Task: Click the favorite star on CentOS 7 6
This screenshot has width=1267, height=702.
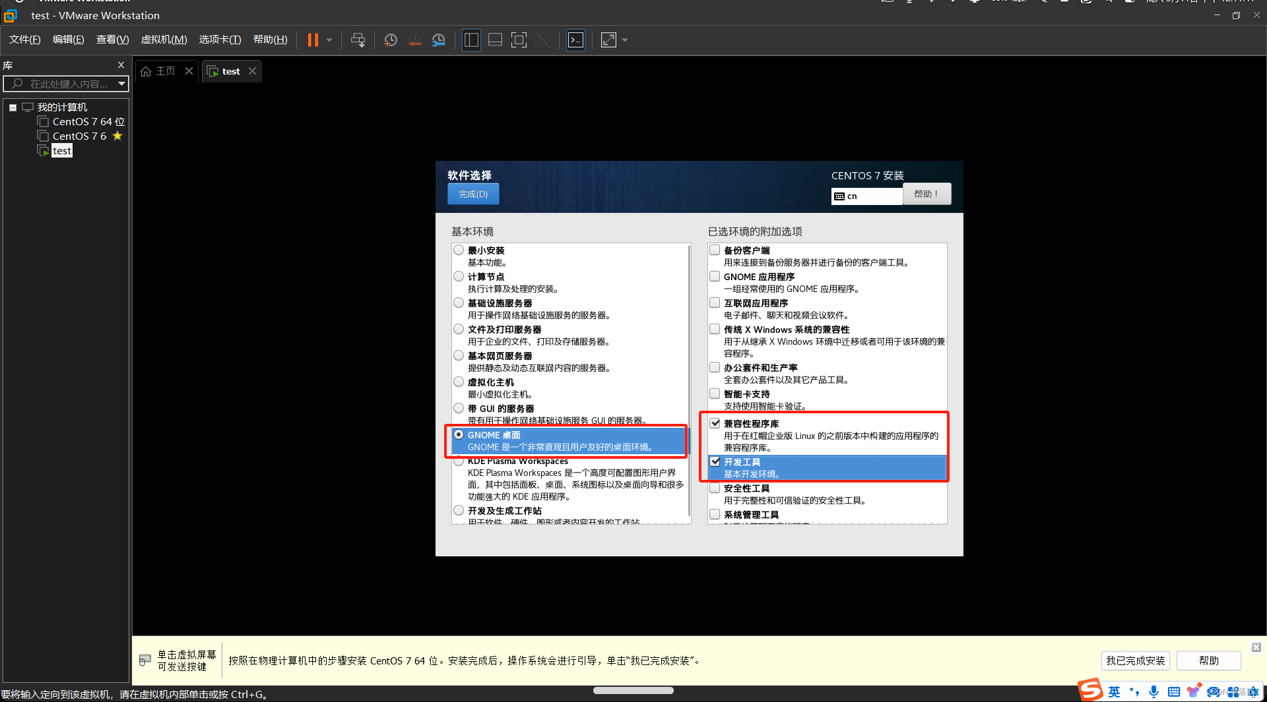Action: pos(117,136)
